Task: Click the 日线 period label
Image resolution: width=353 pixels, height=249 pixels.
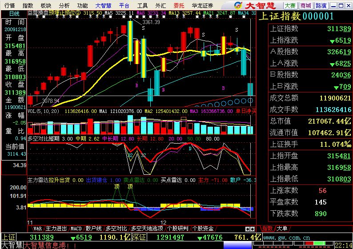Action: tap(14, 14)
